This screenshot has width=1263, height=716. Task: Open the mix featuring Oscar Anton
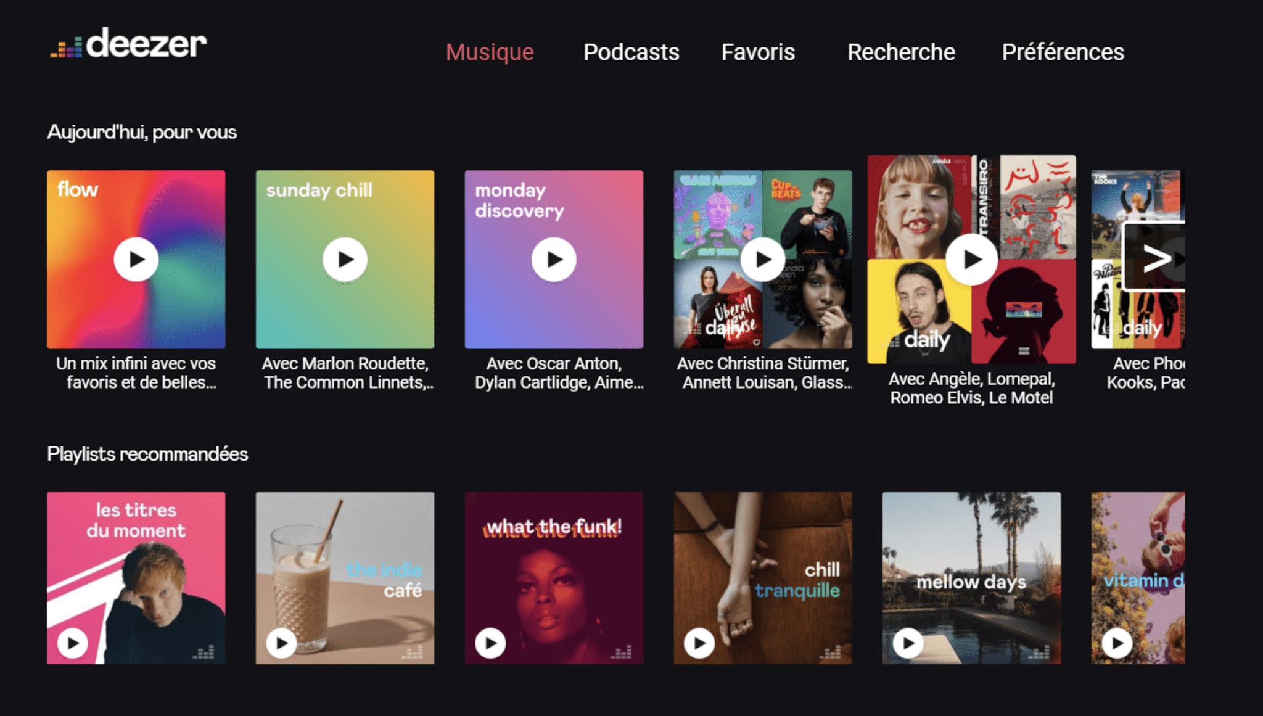tap(554, 259)
